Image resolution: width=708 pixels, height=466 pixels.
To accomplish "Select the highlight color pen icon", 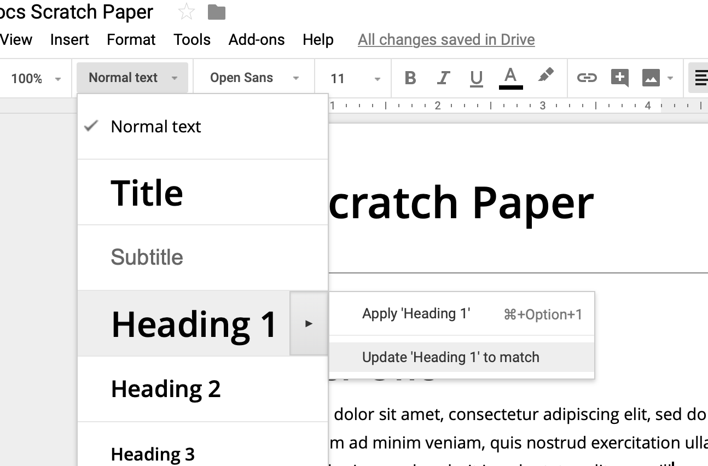I will (x=545, y=76).
